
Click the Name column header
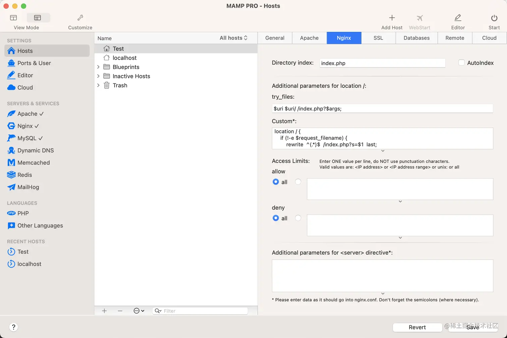[x=105, y=38]
